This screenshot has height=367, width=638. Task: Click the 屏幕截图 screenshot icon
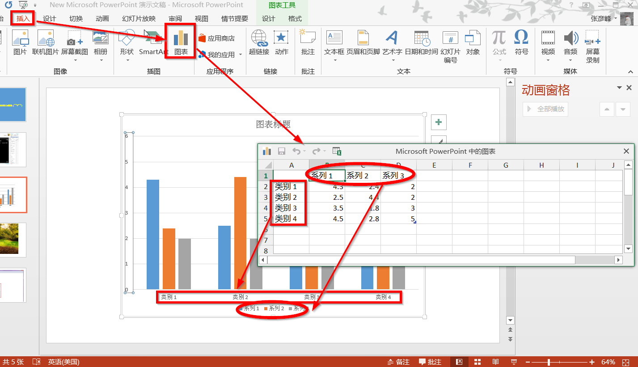(x=75, y=45)
